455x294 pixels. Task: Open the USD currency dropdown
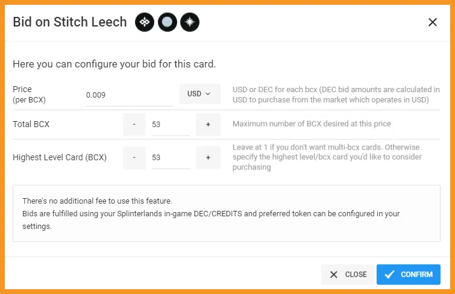[x=199, y=94]
